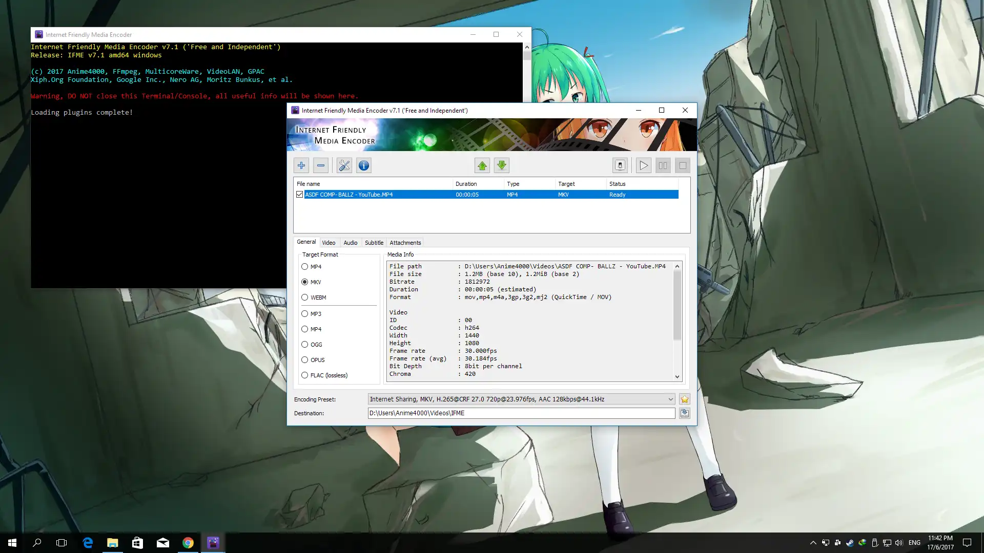The width and height of the screenshot is (984, 553).
Task: Move item up with green up arrow
Action: point(482,165)
